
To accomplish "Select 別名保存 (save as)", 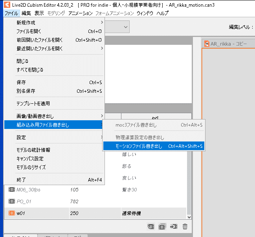I will (x=54, y=91).
